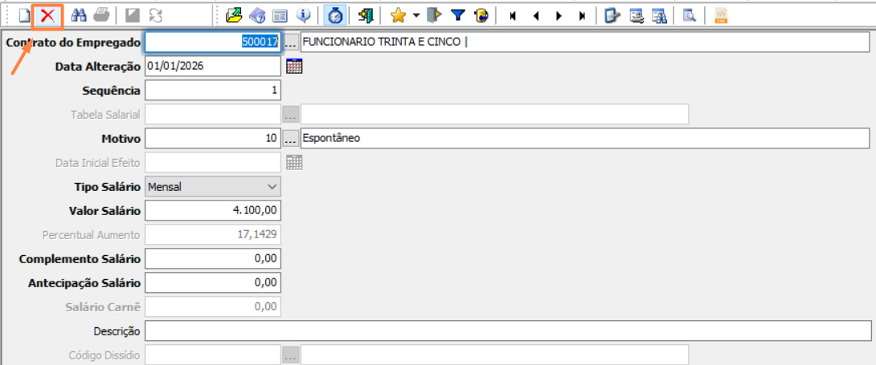Click lookup button next to Contrato do Empregado
This screenshot has height=365, width=876.
290,43
